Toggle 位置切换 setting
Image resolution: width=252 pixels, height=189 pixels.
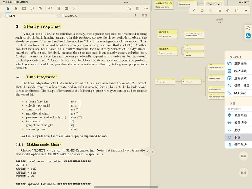pos(238,122)
